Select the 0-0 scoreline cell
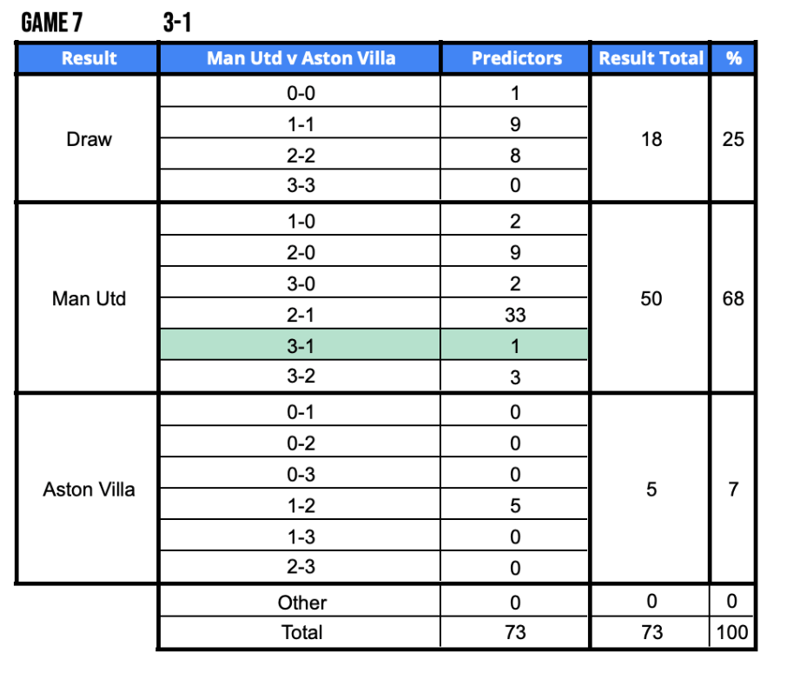787x673 pixels. [x=301, y=94]
